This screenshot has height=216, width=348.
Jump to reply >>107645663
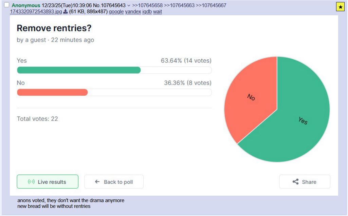pyautogui.click(x=179, y=5)
